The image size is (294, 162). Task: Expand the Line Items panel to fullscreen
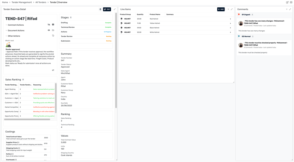coord(232,9)
